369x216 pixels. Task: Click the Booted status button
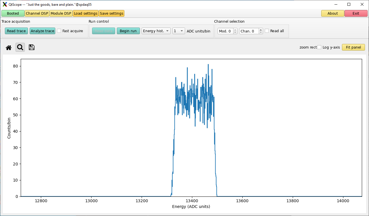[13, 13]
